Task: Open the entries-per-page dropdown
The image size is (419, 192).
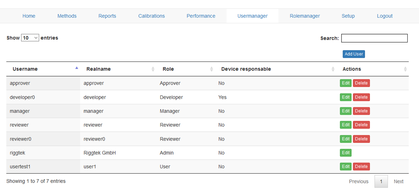Action: point(30,38)
